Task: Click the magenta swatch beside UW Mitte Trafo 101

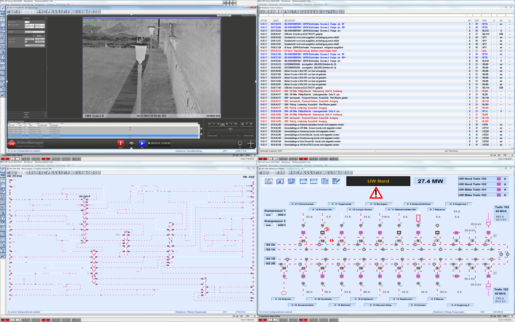Action: click(499, 190)
